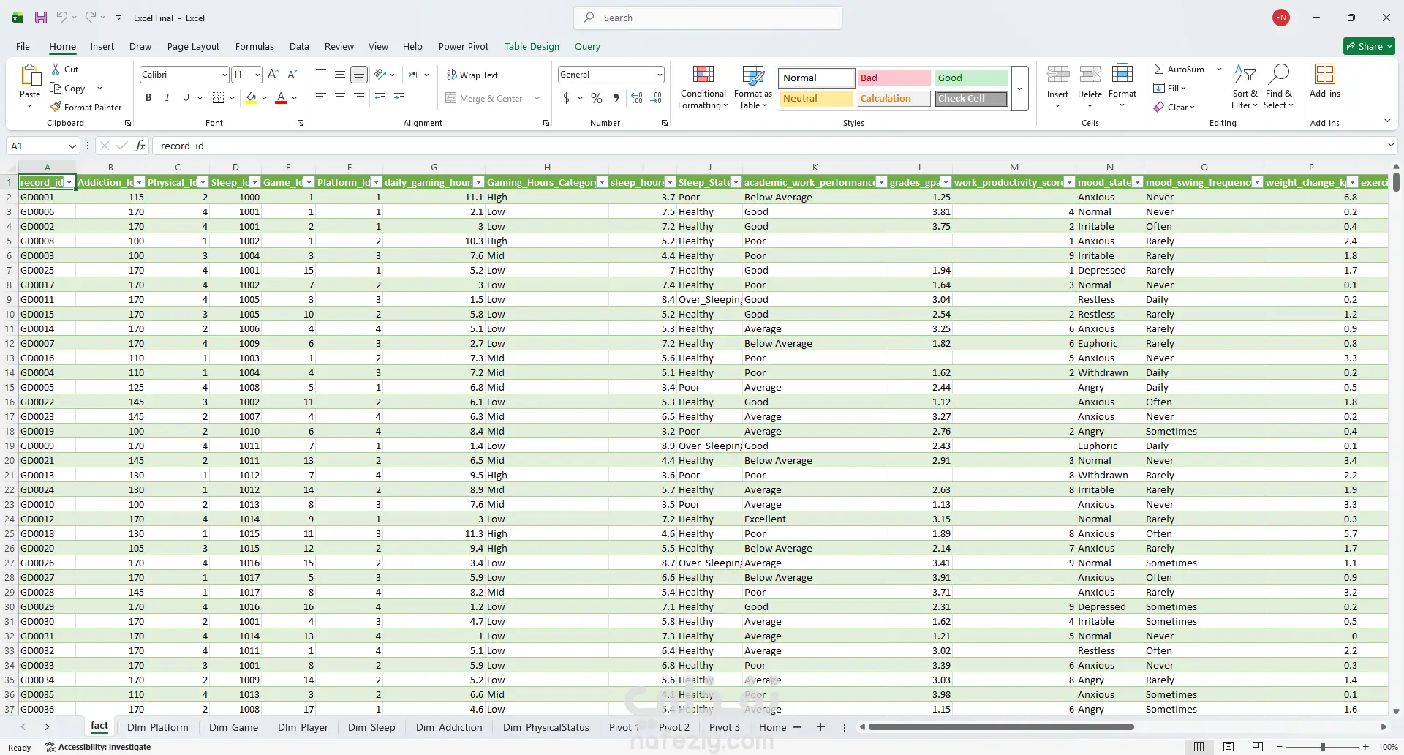1404x755 pixels.
Task: Select the Format Painter tool
Action: (x=86, y=107)
